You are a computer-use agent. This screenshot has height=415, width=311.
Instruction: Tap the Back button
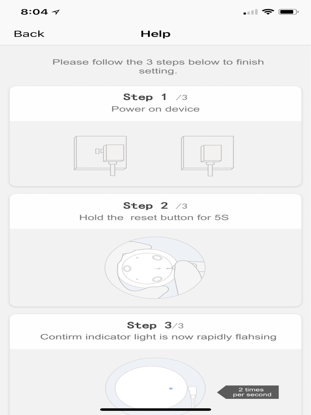(29, 34)
